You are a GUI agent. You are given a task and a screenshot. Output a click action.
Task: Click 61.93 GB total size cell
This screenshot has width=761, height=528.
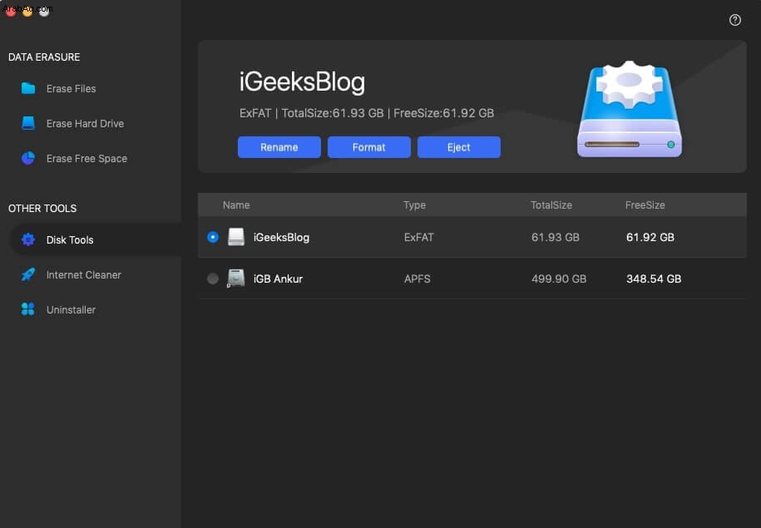pos(556,237)
